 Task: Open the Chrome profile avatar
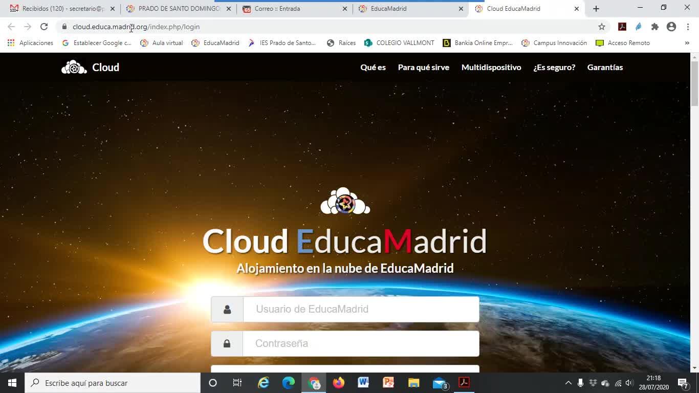pyautogui.click(x=671, y=27)
